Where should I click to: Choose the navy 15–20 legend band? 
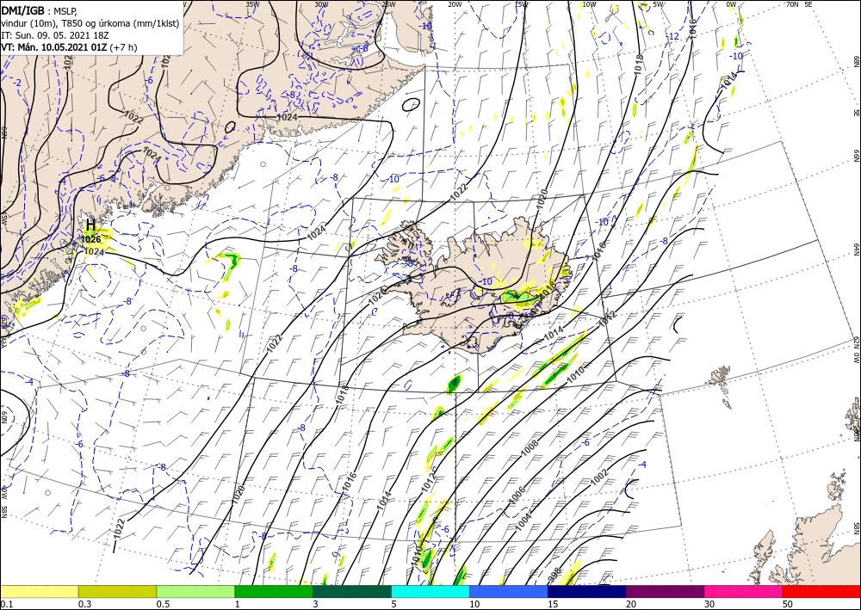(587, 591)
